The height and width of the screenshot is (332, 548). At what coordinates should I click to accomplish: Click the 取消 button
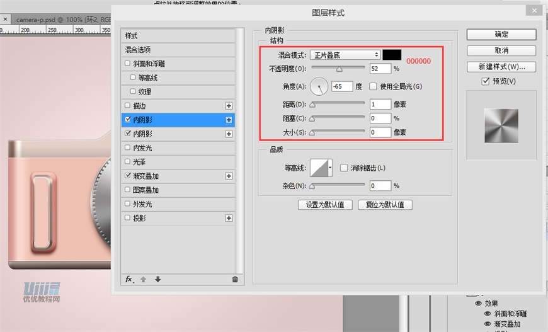[501, 50]
